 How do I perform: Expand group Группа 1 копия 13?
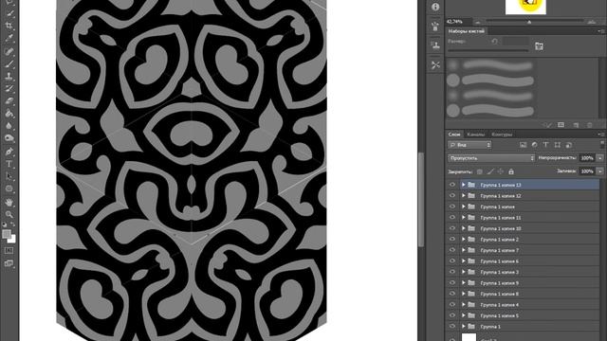click(x=464, y=185)
